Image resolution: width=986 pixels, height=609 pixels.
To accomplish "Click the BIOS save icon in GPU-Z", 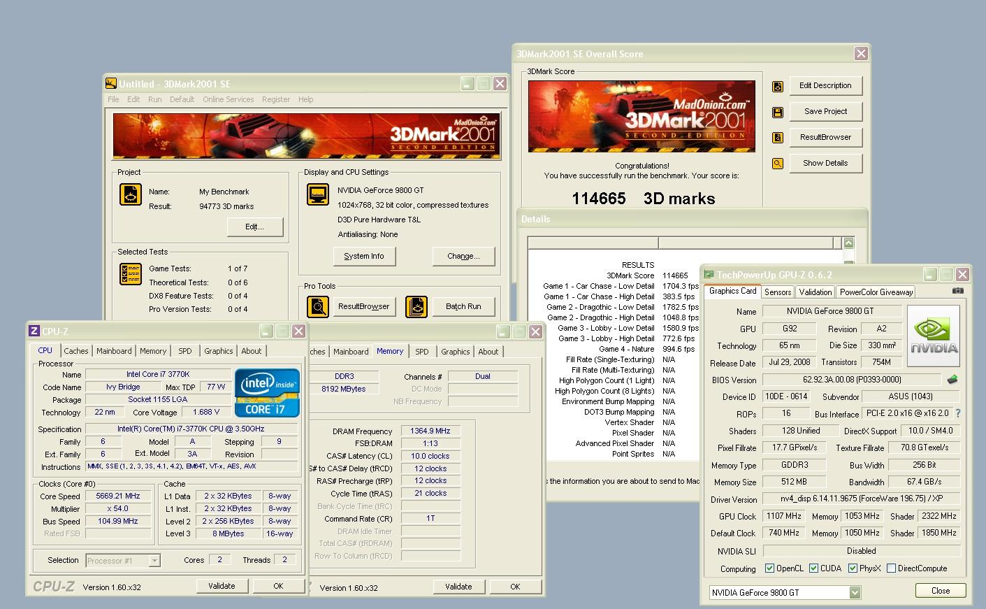I will coord(952,380).
